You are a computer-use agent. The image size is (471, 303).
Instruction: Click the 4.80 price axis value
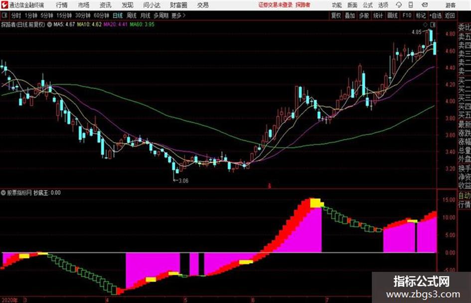[450, 34]
